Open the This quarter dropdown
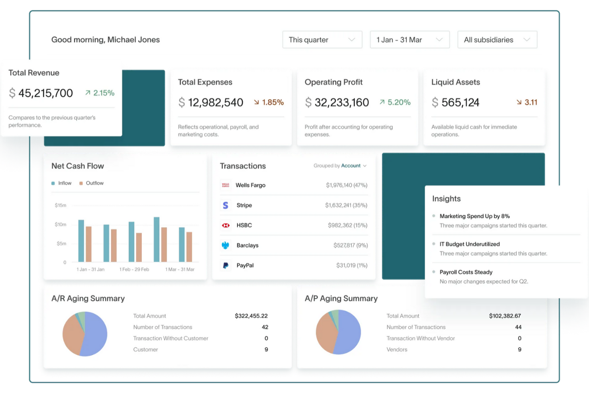This screenshot has height=393, width=589. [322, 39]
